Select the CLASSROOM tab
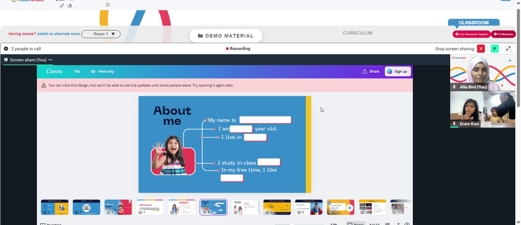 tap(474, 23)
